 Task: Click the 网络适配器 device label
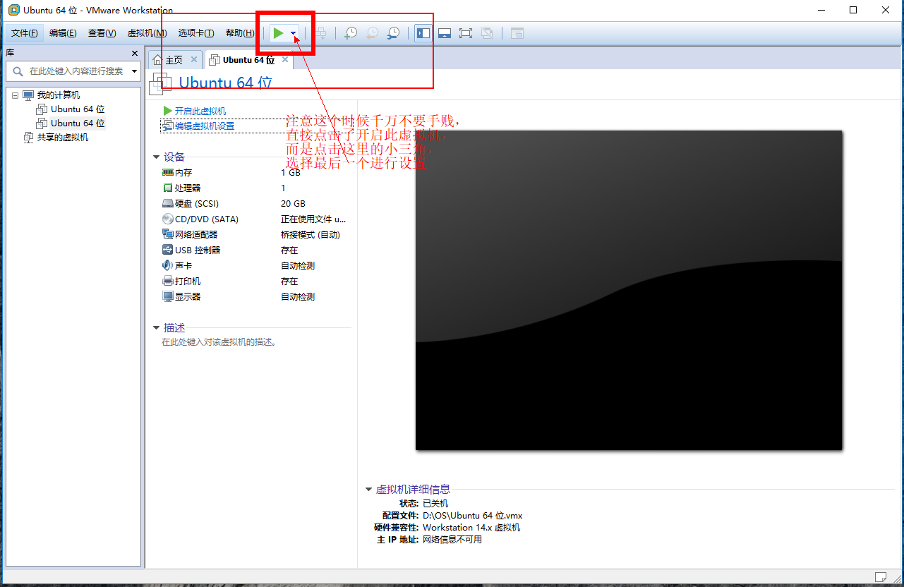196,235
